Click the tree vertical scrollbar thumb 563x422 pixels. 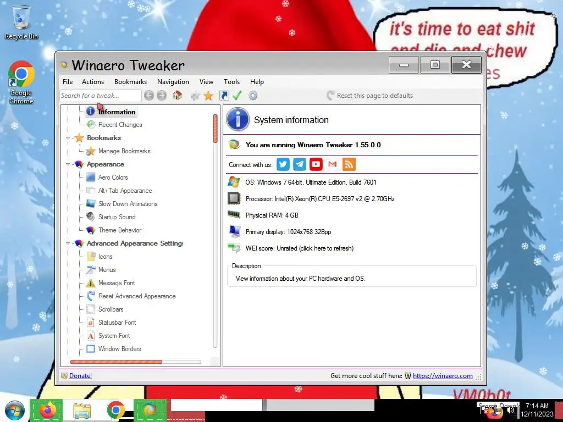point(215,129)
